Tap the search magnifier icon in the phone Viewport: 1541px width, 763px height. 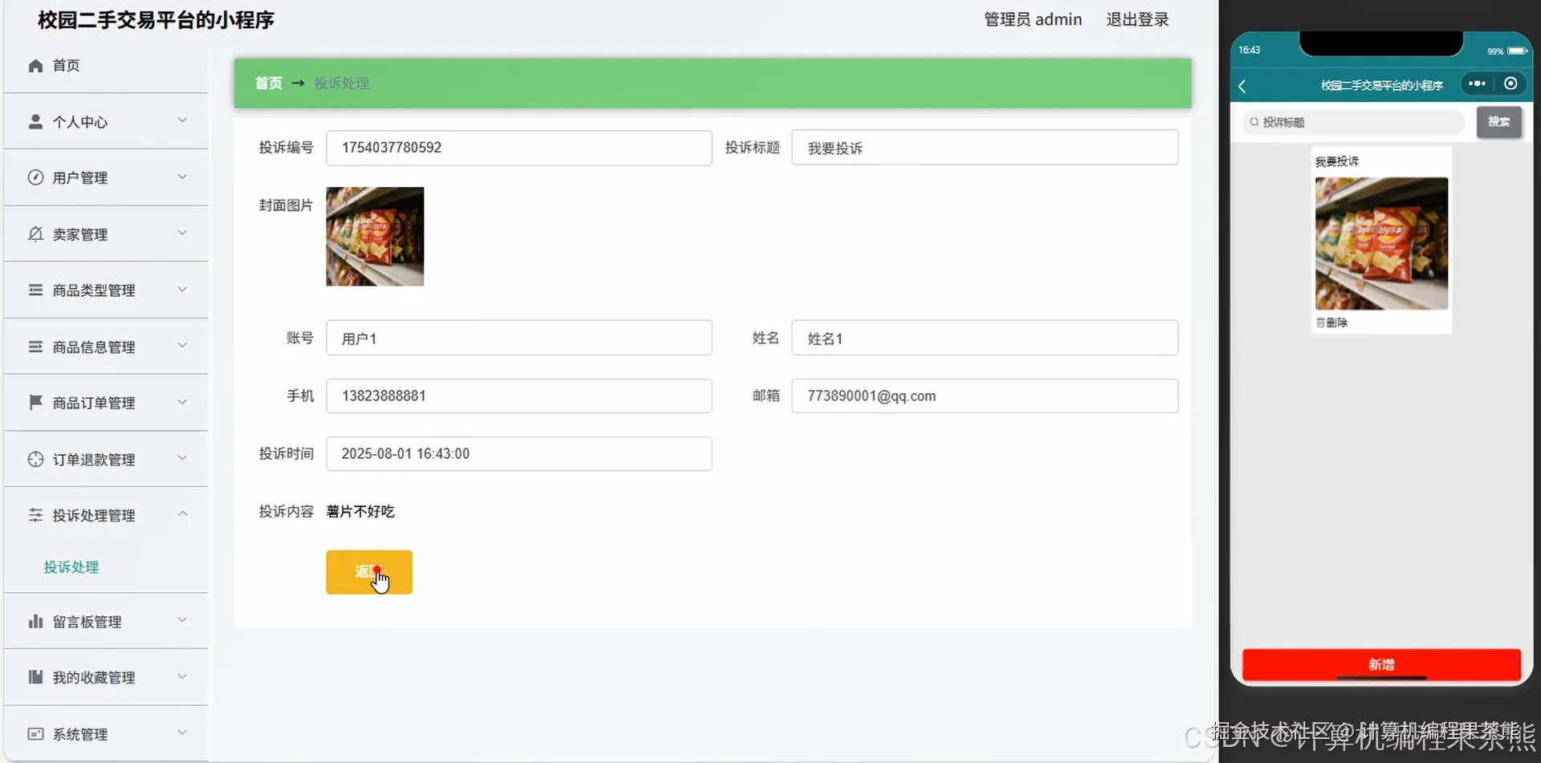click(x=1254, y=122)
